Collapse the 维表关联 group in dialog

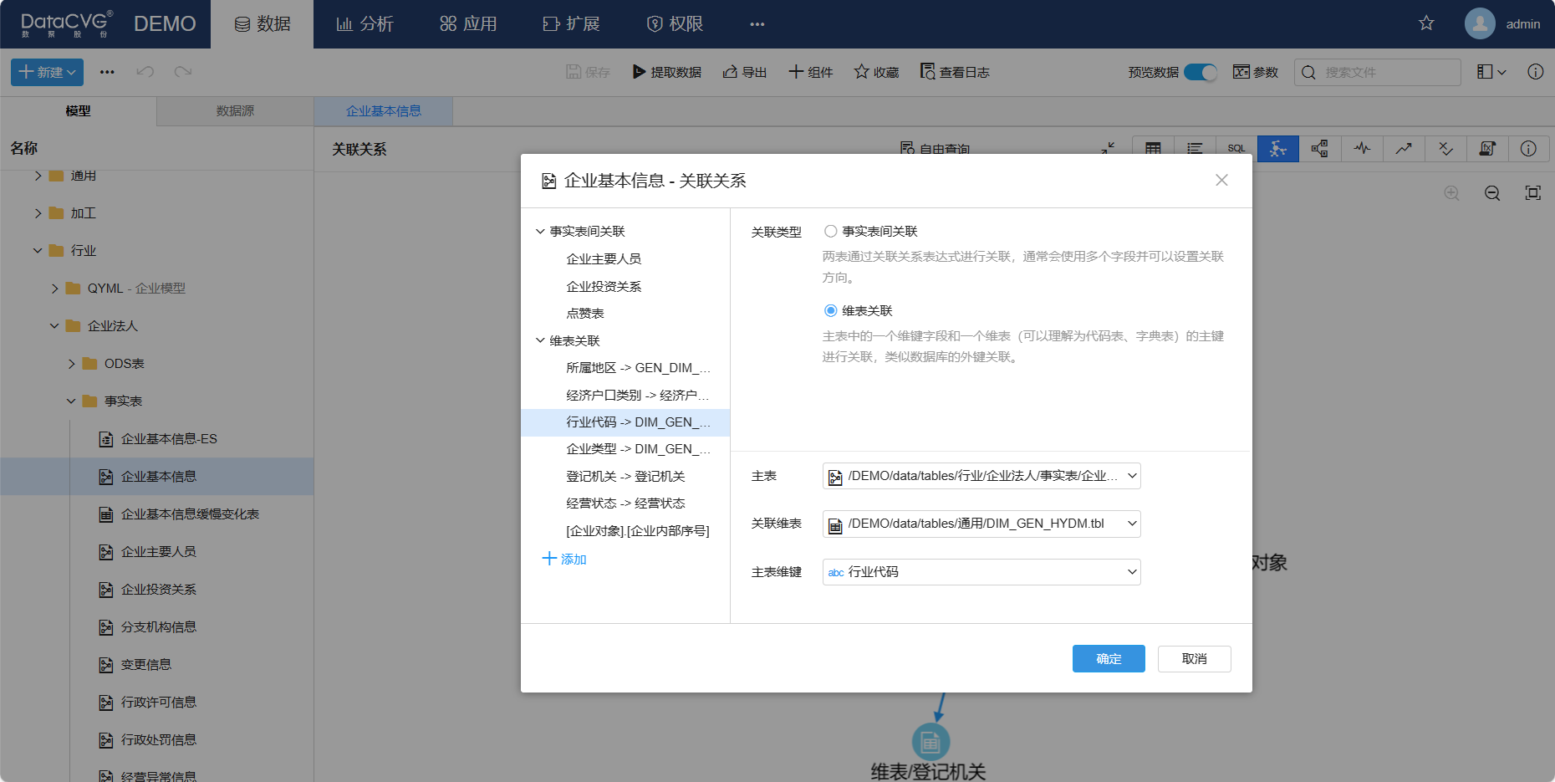(x=540, y=340)
